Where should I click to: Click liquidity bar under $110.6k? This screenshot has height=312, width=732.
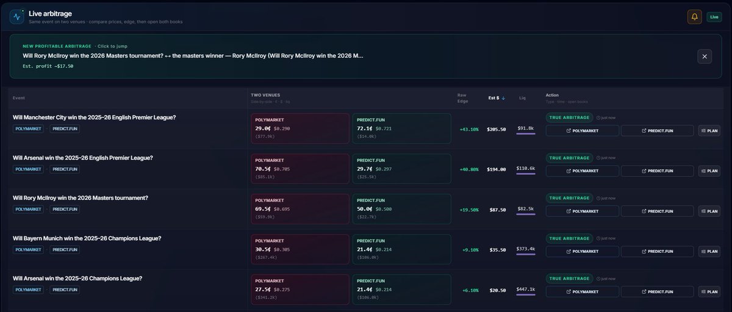[x=526, y=174]
